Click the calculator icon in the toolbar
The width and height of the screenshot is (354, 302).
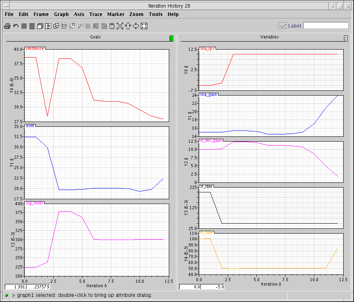112,26
